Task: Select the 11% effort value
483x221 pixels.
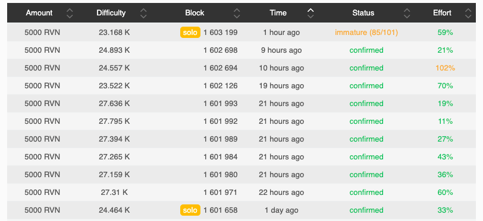Action: pos(445,121)
